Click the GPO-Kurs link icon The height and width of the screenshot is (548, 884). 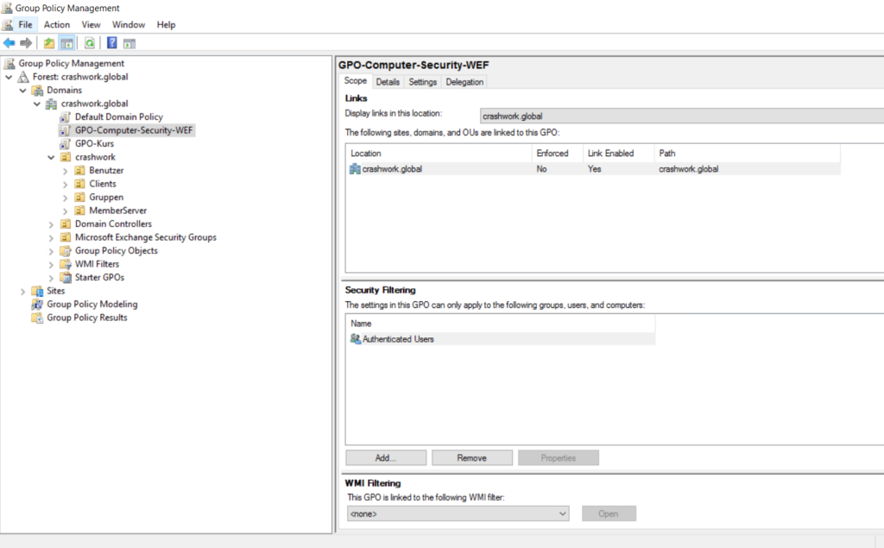[66, 144]
